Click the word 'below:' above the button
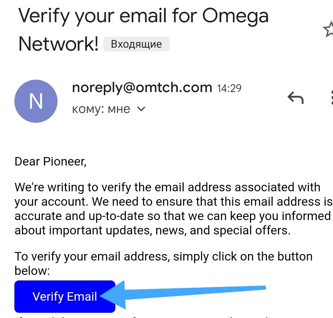This screenshot has width=333, height=318. 32,271
